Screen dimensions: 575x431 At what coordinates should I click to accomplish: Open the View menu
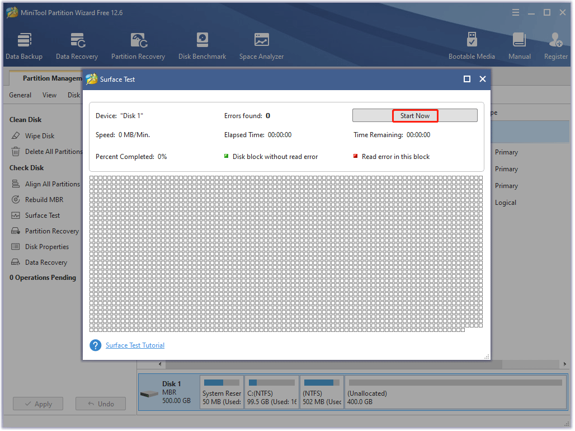(x=50, y=95)
